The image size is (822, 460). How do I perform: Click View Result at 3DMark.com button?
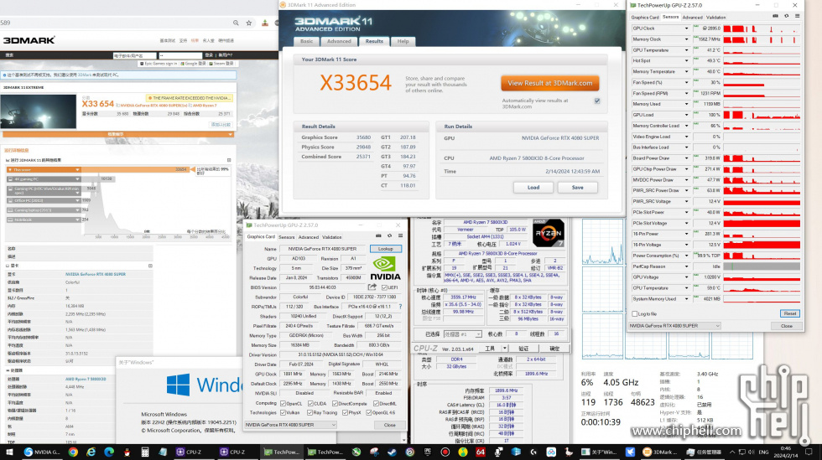550,83
